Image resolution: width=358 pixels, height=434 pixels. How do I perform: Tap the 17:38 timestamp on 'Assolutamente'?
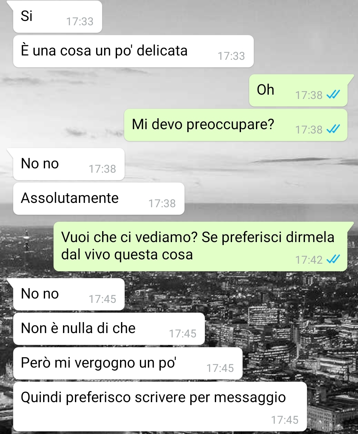(162, 204)
